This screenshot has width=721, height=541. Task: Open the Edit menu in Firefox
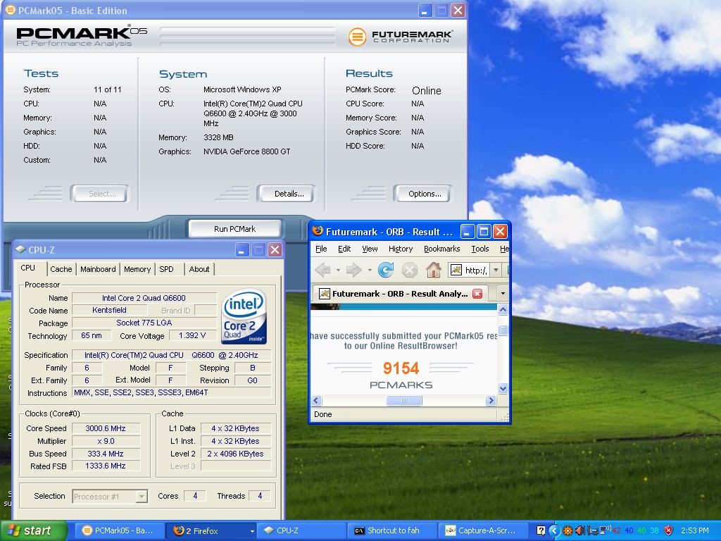pyautogui.click(x=344, y=249)
